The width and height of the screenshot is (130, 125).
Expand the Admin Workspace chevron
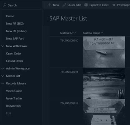tap(2, 69)
